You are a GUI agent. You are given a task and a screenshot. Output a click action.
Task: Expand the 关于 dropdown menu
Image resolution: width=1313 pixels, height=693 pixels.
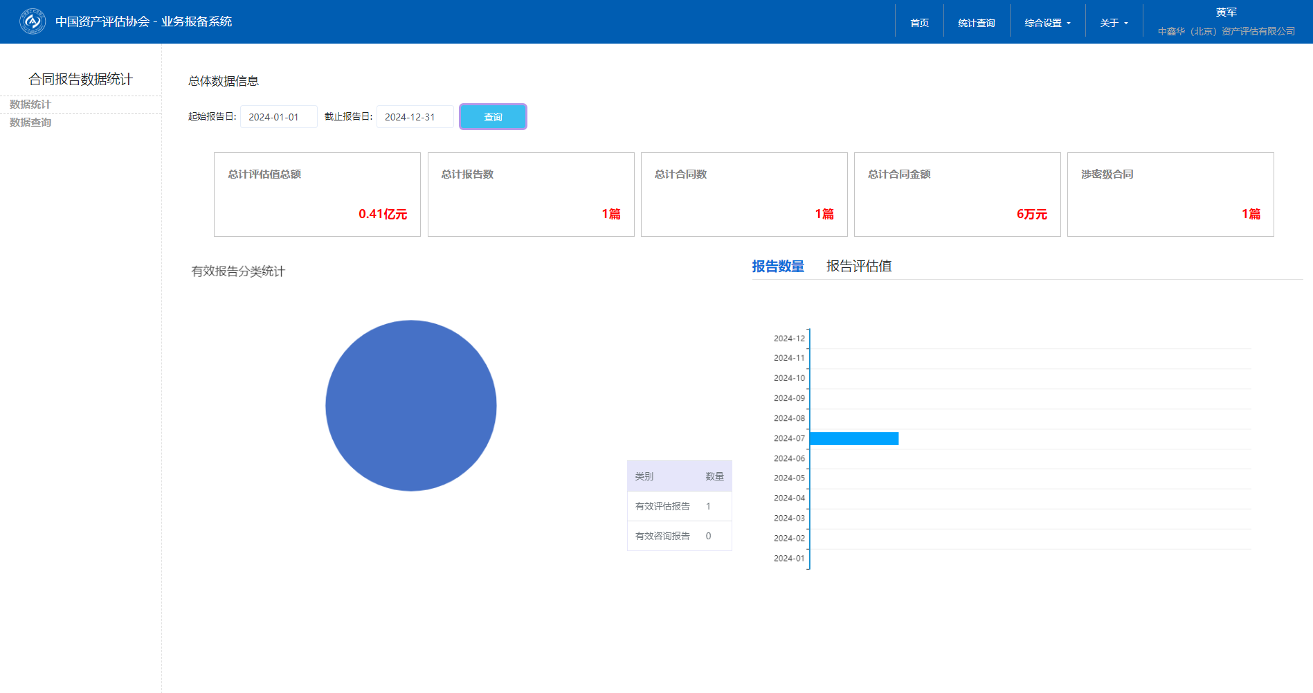pyautogui.click(x=1114, y=23)
